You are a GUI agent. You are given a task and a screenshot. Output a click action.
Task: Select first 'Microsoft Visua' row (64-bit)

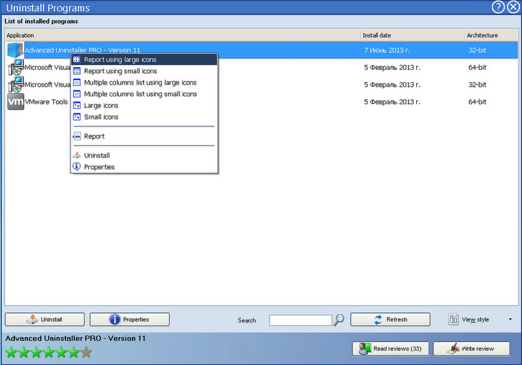point(262,68)
